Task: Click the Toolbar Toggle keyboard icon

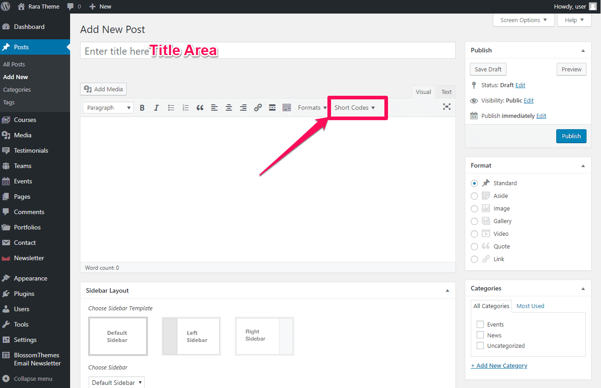Action: click(x=287, y=108)
